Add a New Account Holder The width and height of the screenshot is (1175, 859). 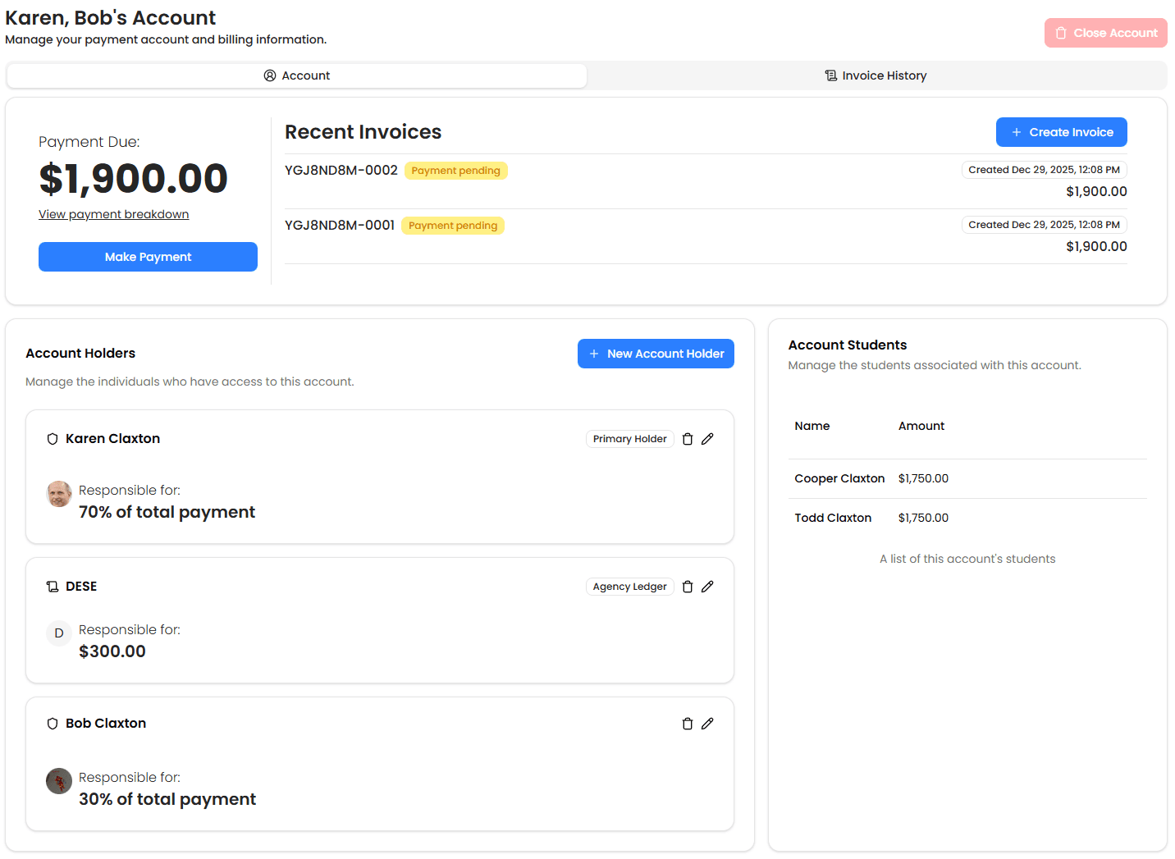tap(656, 354)
